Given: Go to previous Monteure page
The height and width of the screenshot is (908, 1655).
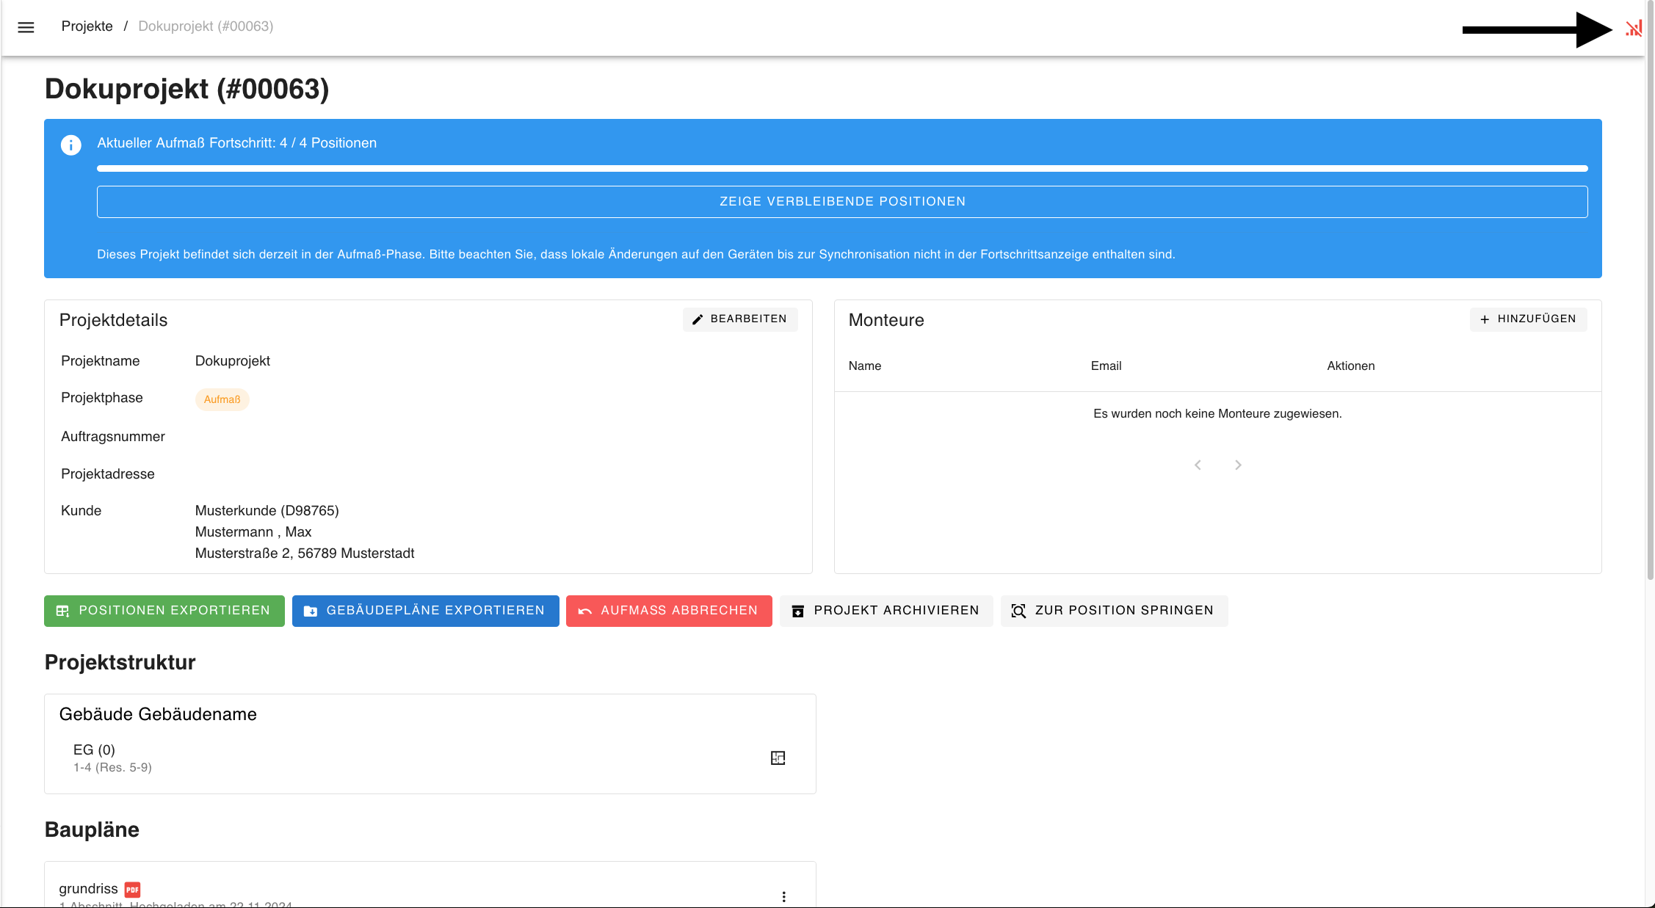Looking at the screenshot, I should coord(1198,465).
